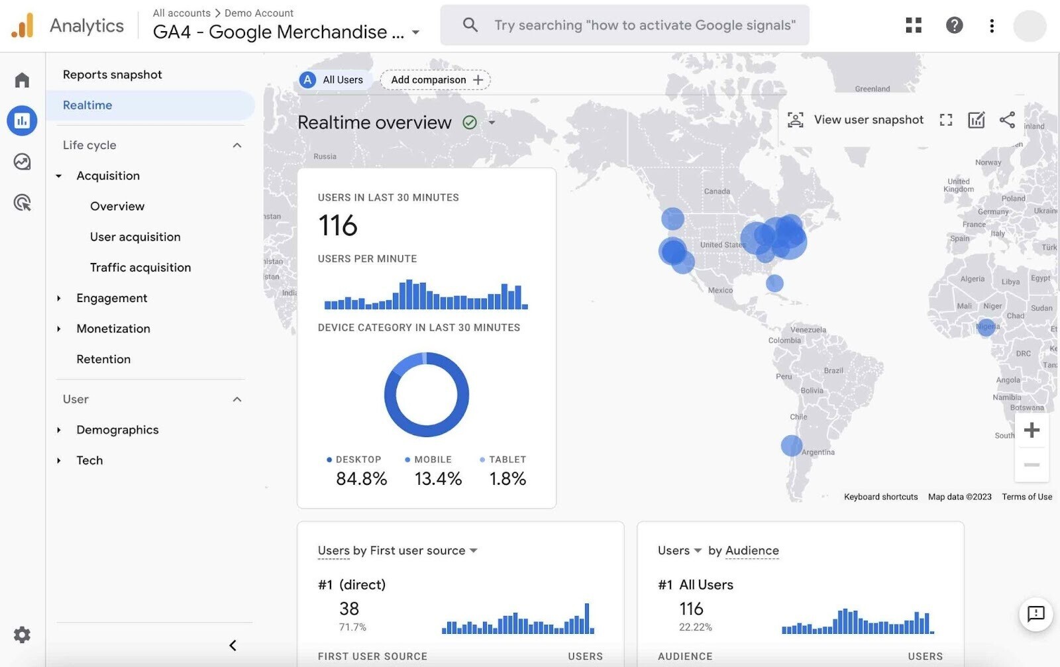Screen dimensions: 1060x667
Task: Open the Home icon in sidebar
Action: tap(22, 80)
